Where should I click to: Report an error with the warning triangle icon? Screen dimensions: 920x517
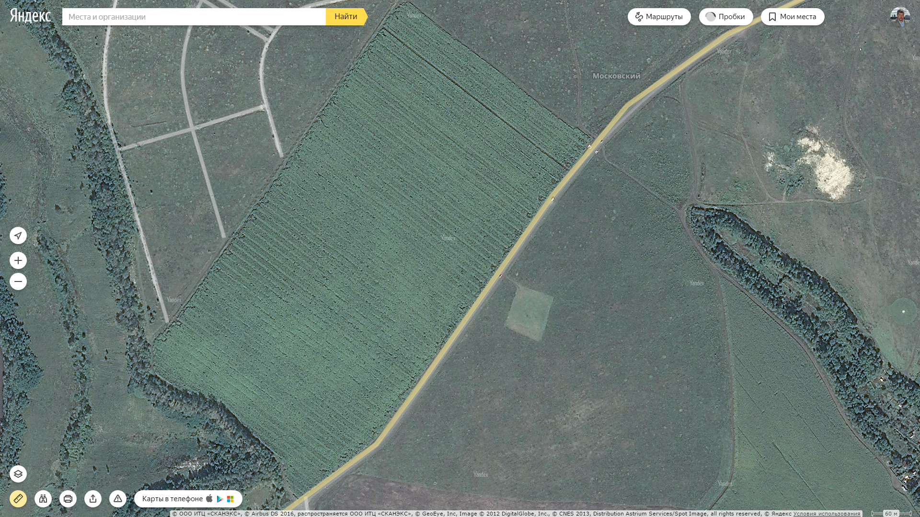click(x=118, y=499)
